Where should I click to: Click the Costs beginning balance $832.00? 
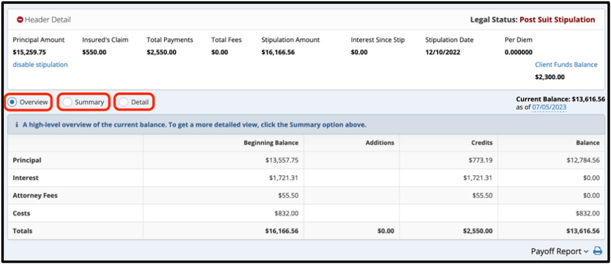tap(286, 214)
